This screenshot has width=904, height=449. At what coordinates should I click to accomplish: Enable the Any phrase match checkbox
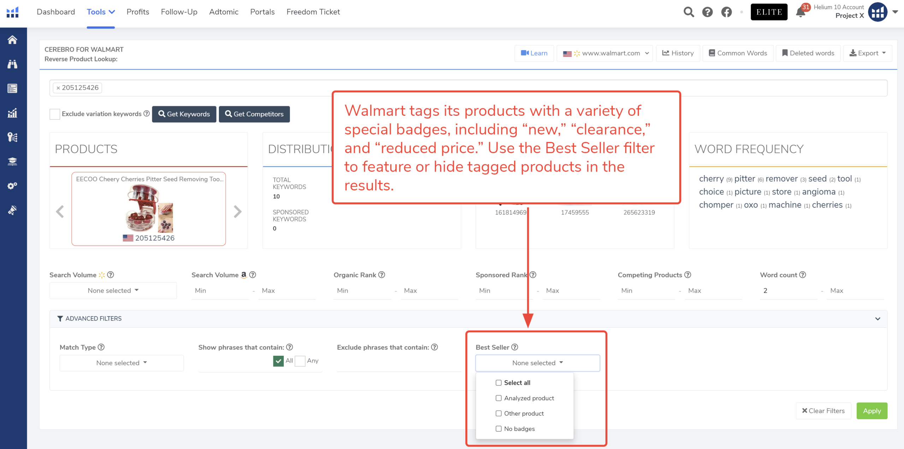click(x=300, y=361)
